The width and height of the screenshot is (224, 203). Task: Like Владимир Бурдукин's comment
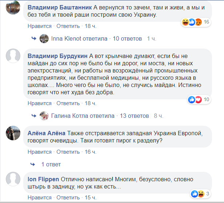(x=40, y=103)
